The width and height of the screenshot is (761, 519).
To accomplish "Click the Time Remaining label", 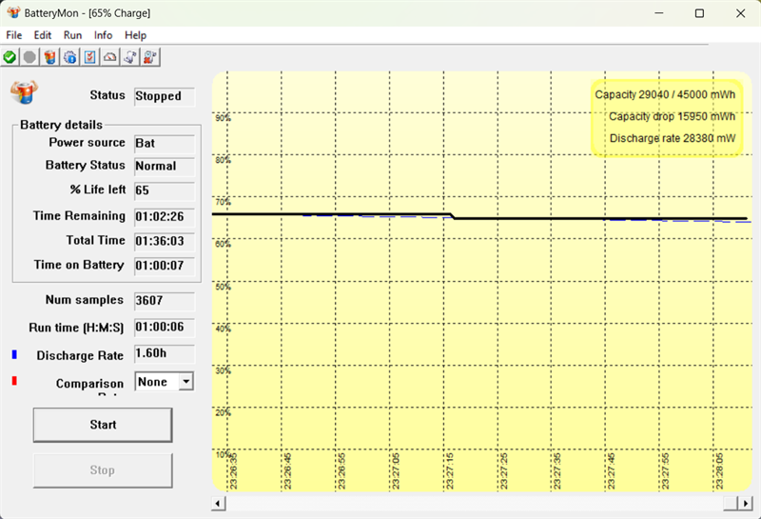I will 79,216.
